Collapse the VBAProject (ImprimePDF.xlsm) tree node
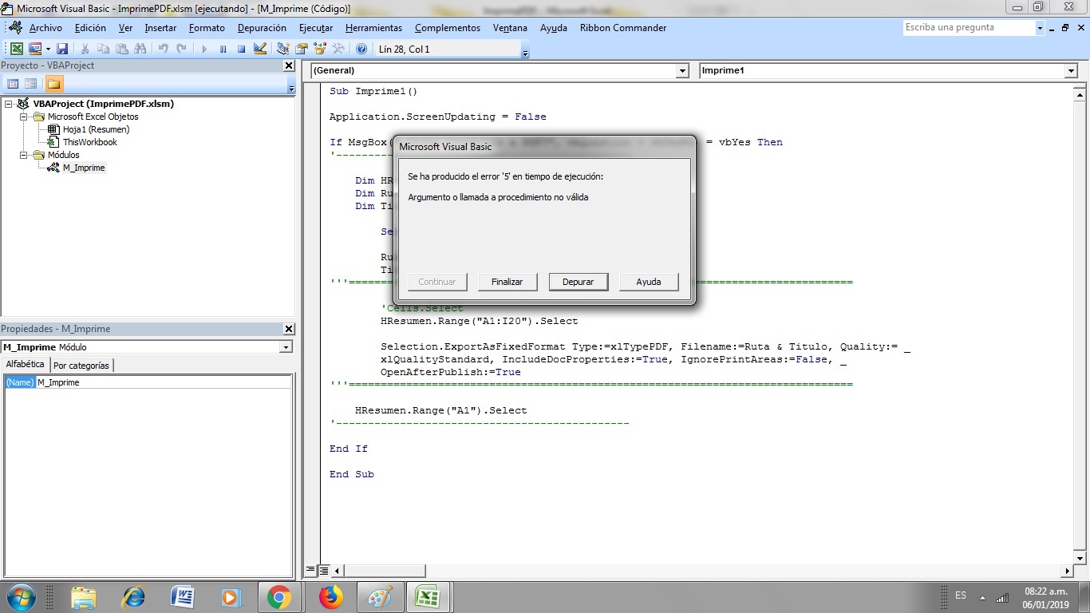This screenshot has height=613, width=1090. 9,104
